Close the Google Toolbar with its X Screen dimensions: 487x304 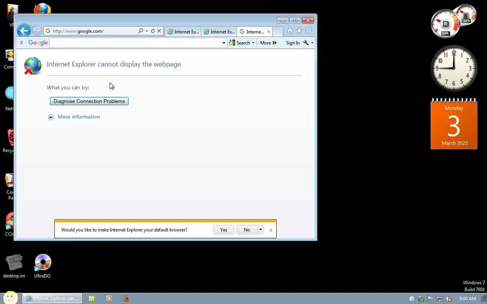(21, 43)
